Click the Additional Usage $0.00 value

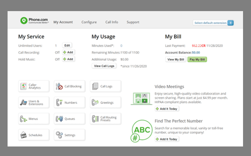[x=124, y=59]
